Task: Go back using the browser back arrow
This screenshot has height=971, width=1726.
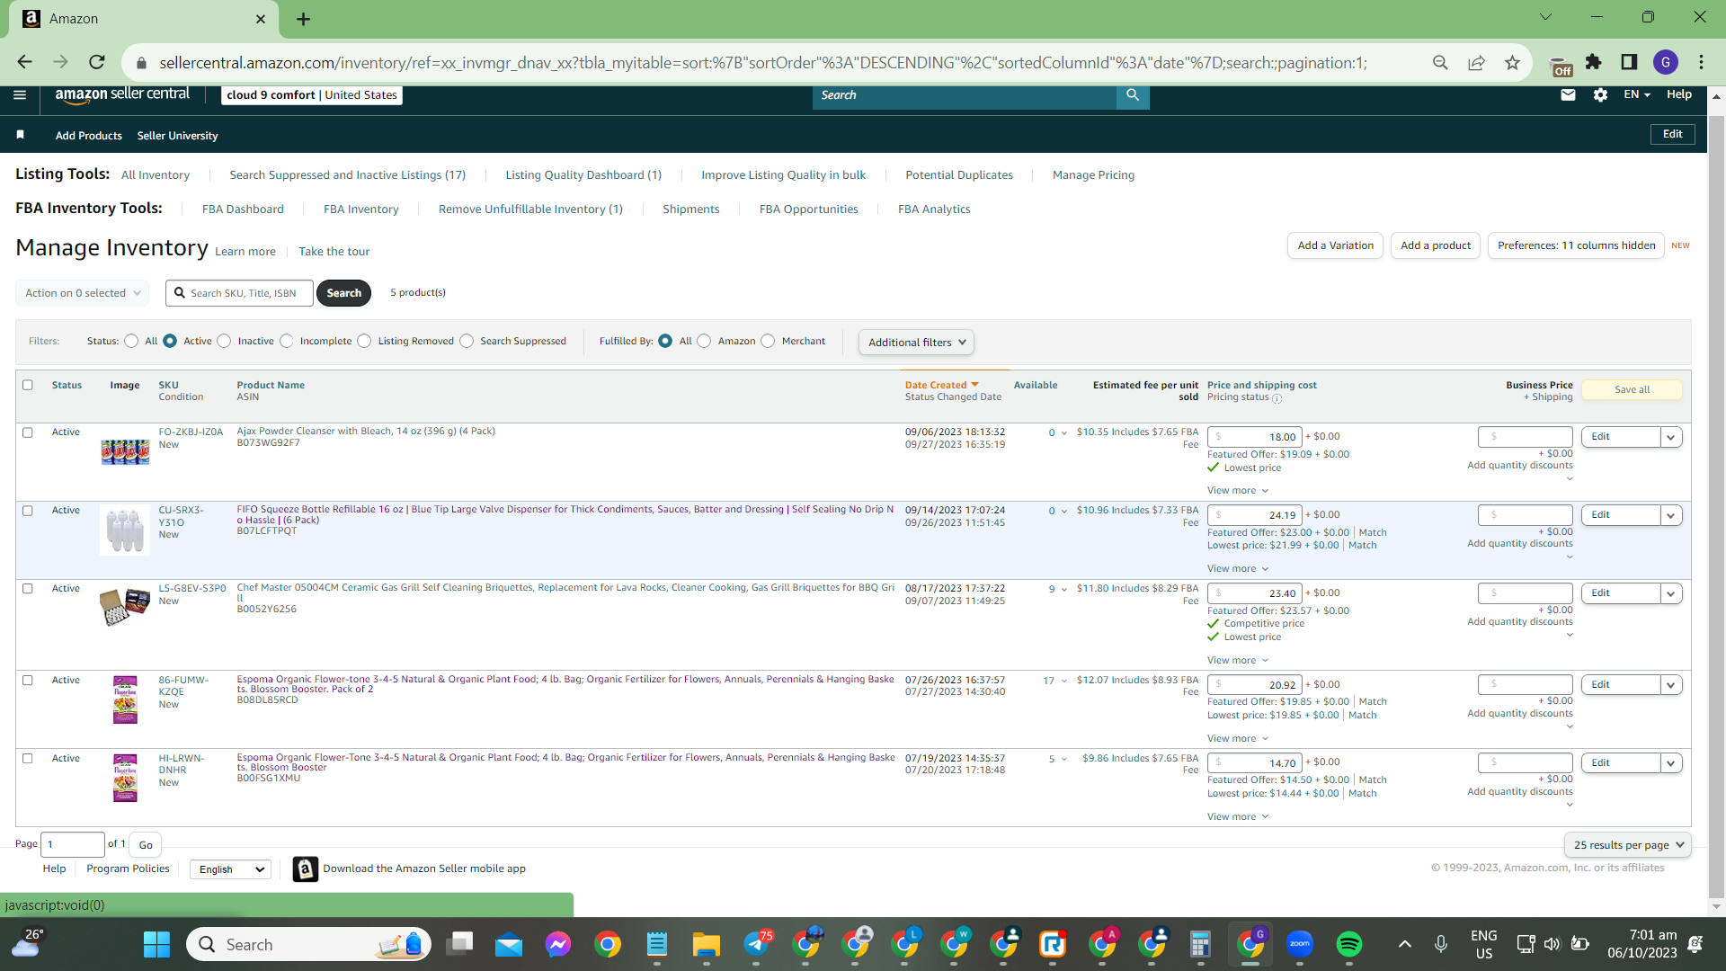Action: point(24,62)
